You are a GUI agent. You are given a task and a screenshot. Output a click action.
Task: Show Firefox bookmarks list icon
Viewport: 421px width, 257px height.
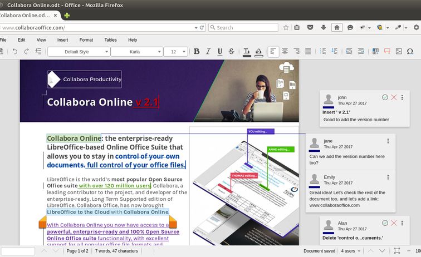click(297, 27)
